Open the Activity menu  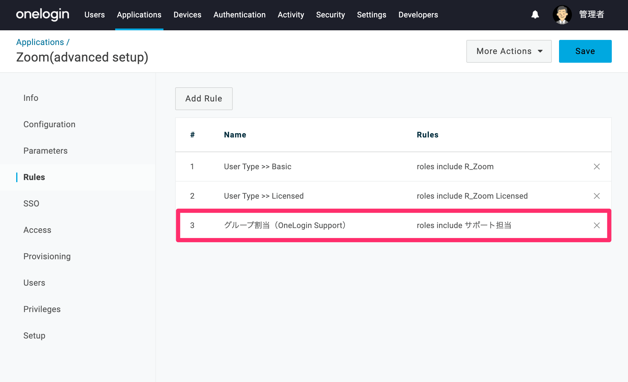click(x=291, y=15)
